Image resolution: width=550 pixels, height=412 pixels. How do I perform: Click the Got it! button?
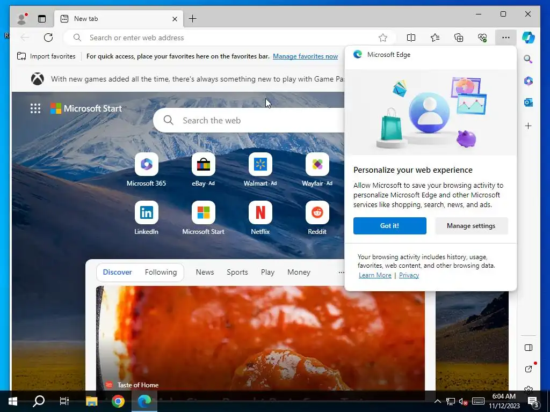click(390, 226)
